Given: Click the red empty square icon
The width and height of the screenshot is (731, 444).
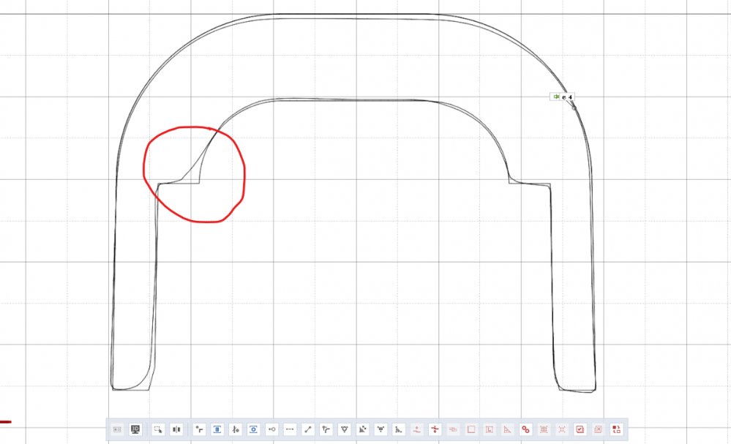Looking at the screenshot, I should pyautogui.click(x=471, y=429).
